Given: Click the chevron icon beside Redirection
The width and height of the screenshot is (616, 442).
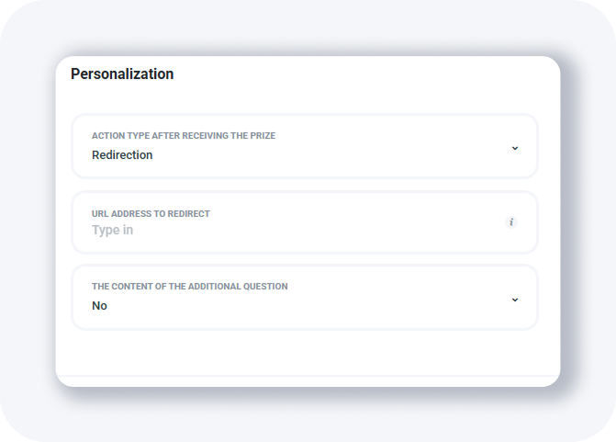Looking at the screenshot, I should [515, 148].
